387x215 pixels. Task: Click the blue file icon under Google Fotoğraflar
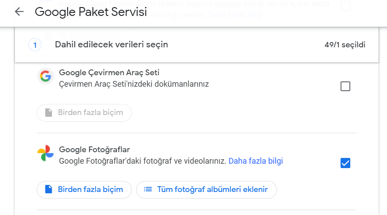click(x=49, y=189)
